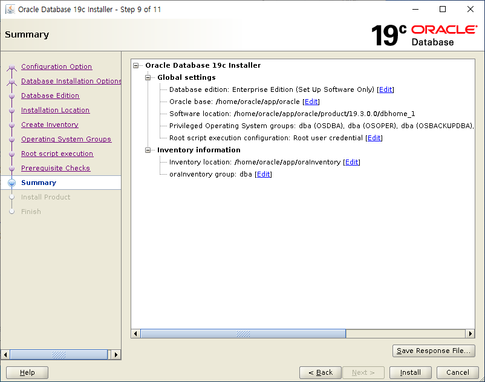The image size is (485, 382).
Task: Click the Back button
Action: 321,372
